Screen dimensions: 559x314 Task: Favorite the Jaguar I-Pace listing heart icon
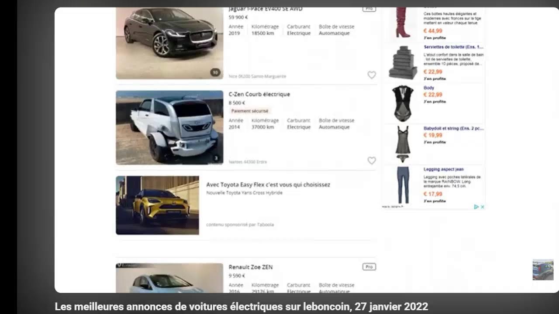pyautogui.click(x=372, y=75)
